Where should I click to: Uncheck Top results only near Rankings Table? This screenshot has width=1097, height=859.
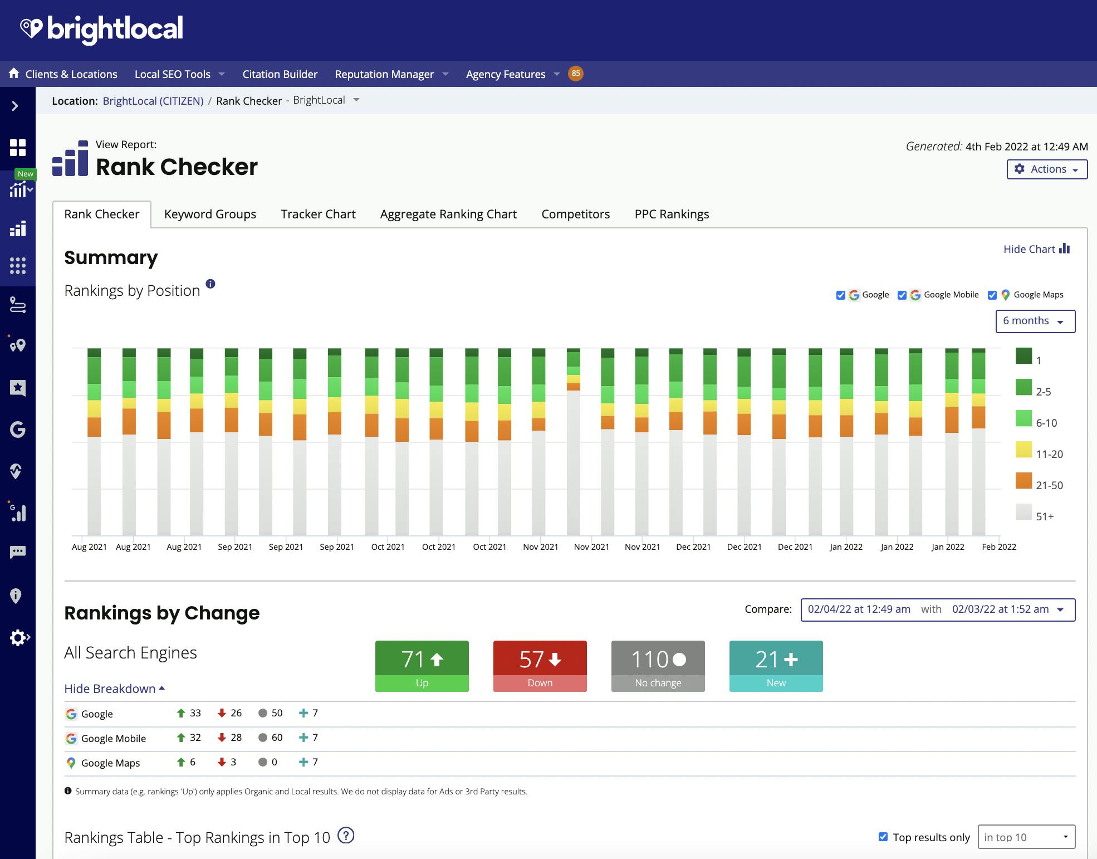(x=883, y=836)
